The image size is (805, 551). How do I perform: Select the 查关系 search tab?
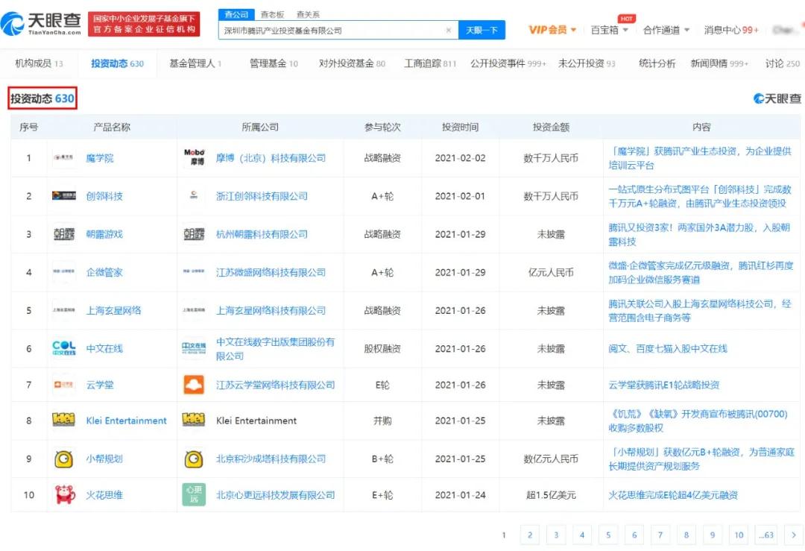(308, 14)
